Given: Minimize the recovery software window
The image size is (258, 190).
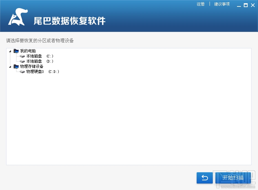Looking at the screenshot, I should (239, 5).
